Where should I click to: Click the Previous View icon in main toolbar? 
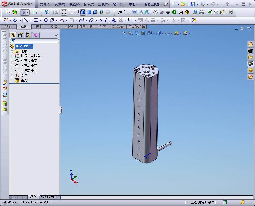coord(47,12)
